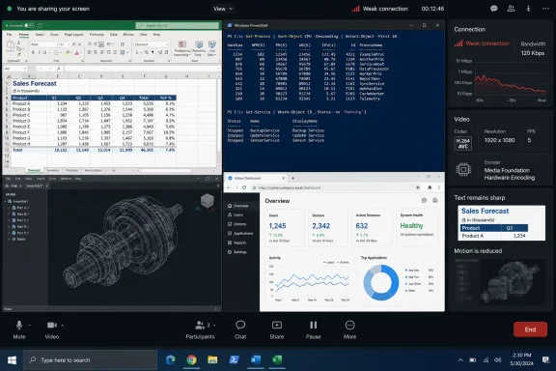Switch to the Products sheet tab
Viewport: 556px width, 371px height.
pyautogui.click(x=71, y=170)
